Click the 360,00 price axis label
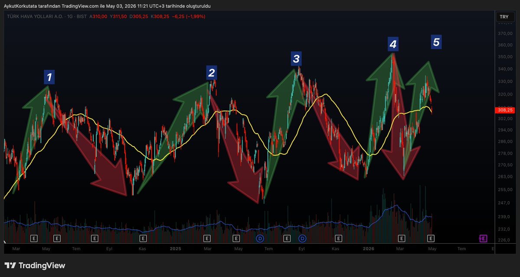 [x=505, y=45]
